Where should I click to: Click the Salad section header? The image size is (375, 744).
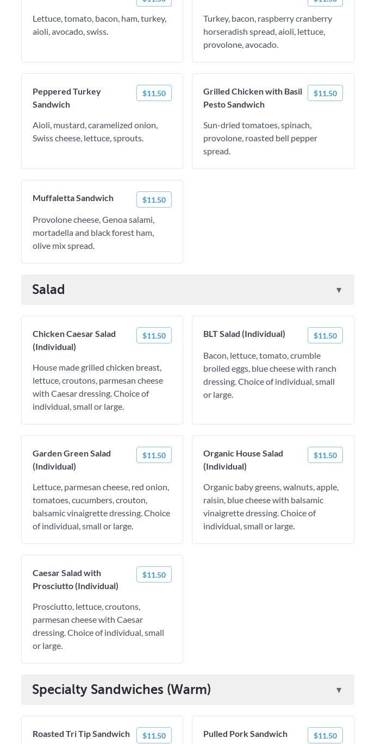pos(48,290)
